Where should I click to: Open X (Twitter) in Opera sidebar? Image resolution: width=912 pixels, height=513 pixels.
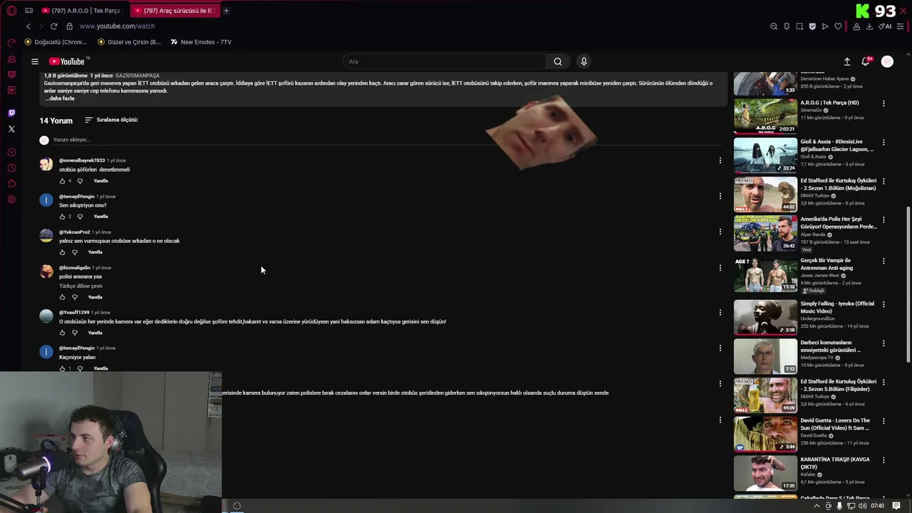pos(11,129)
